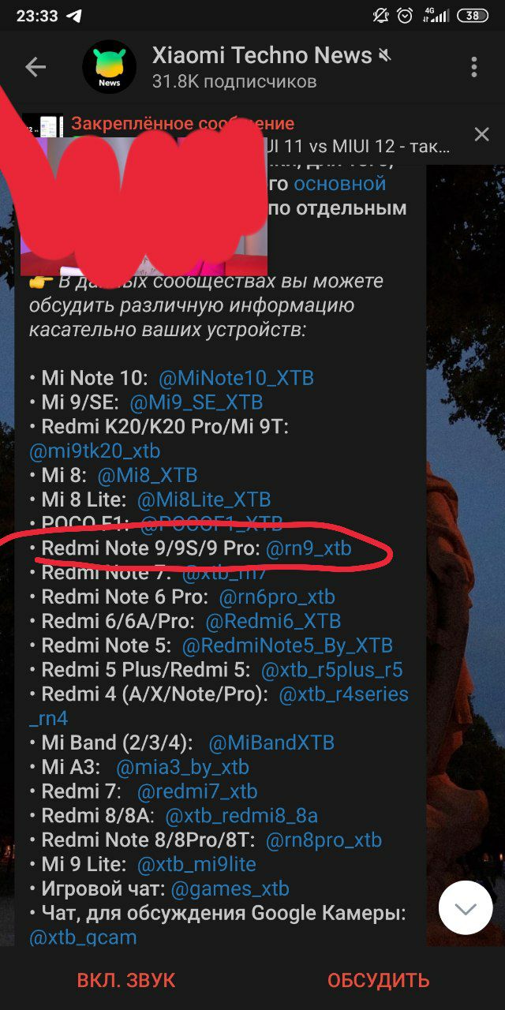Dismiss the pinned message with X
Screen dimensions: 505x1010
click(x=481, y=134)
